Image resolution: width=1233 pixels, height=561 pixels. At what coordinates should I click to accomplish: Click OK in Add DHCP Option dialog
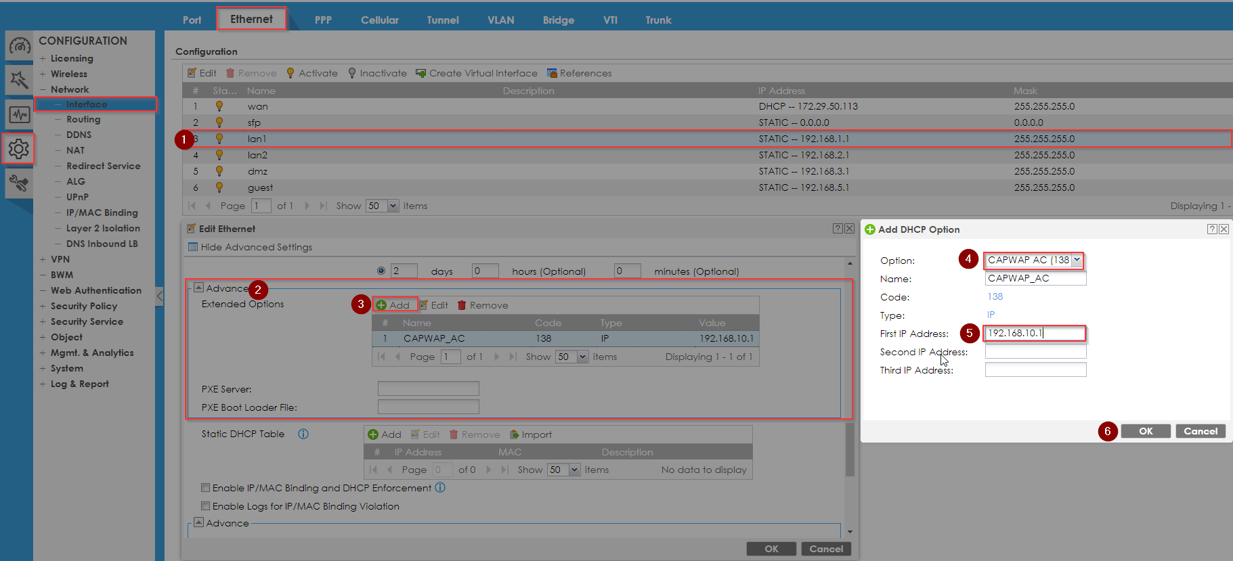point(1146,431)
